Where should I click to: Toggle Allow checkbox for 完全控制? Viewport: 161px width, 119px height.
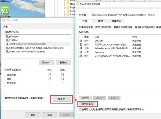50,75
